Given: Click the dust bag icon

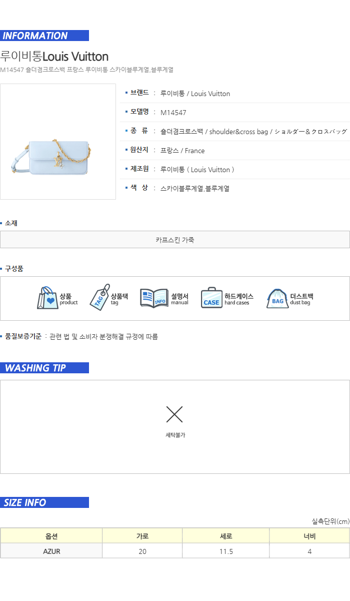Looking at the screenshot, I should 277,298.
